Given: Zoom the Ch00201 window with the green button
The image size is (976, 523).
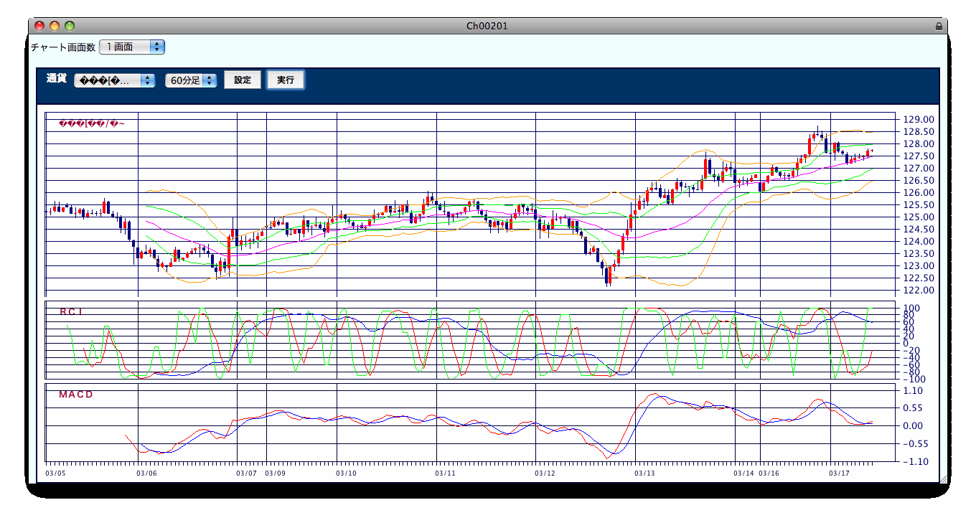Looking at the screenshot, I should (x=70, y=26).
